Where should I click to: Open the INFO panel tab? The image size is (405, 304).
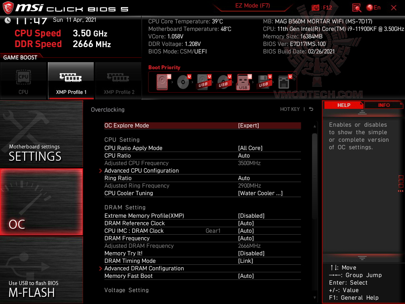383,105
